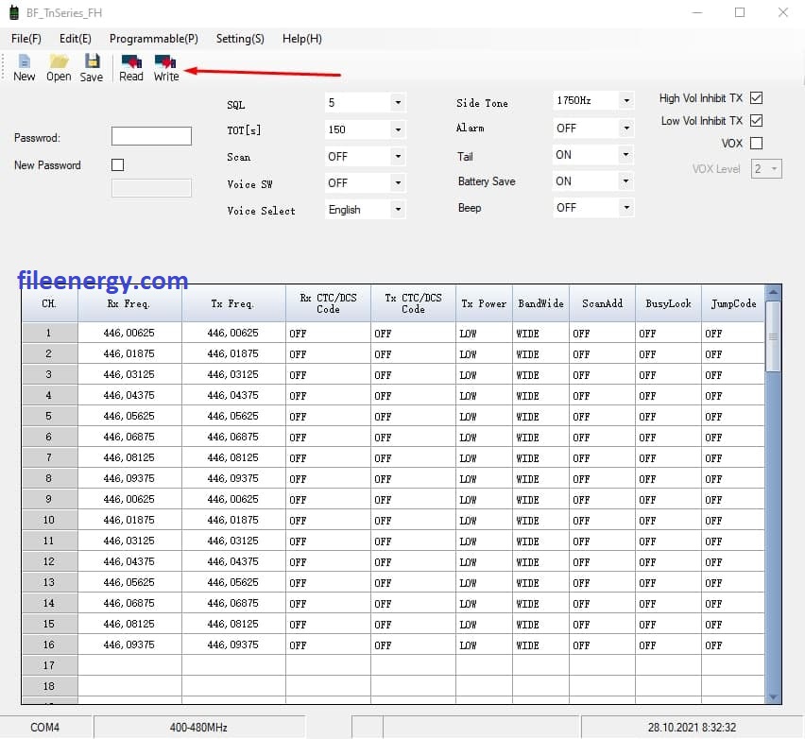This screenshot has height=739, width=805.
Task: Click the JumpCode column header
Action: click(733, 303)
